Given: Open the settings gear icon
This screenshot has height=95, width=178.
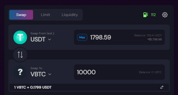Looking at the screenshot, I should click(165, 15).
